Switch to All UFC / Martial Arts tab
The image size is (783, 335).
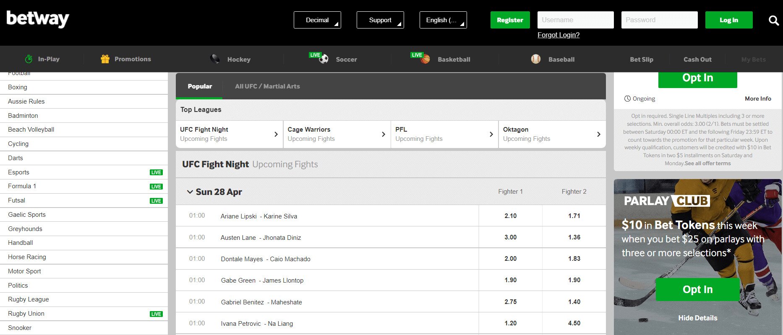[x=267, y=86]
